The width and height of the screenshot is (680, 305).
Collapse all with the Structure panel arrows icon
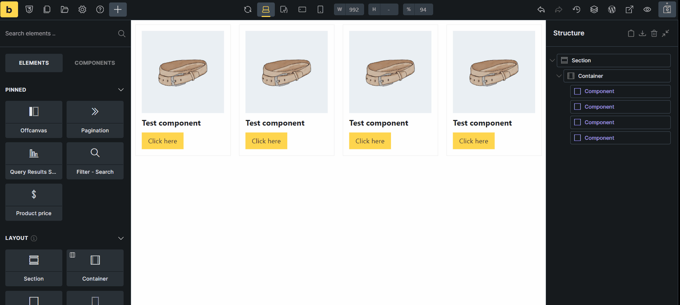(666, 33)
